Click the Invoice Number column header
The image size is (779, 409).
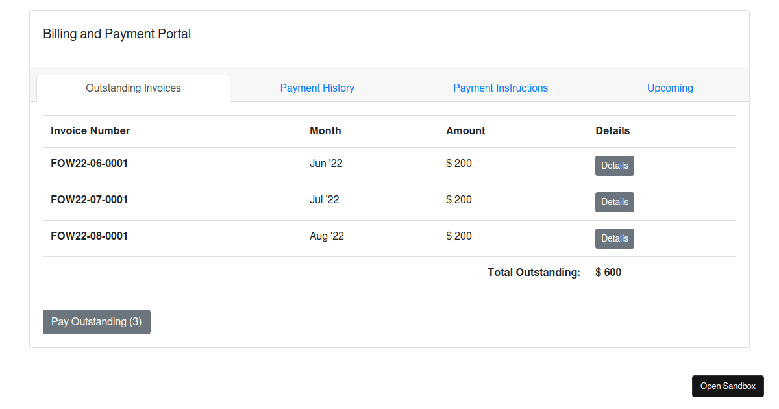tap(90, 130)
